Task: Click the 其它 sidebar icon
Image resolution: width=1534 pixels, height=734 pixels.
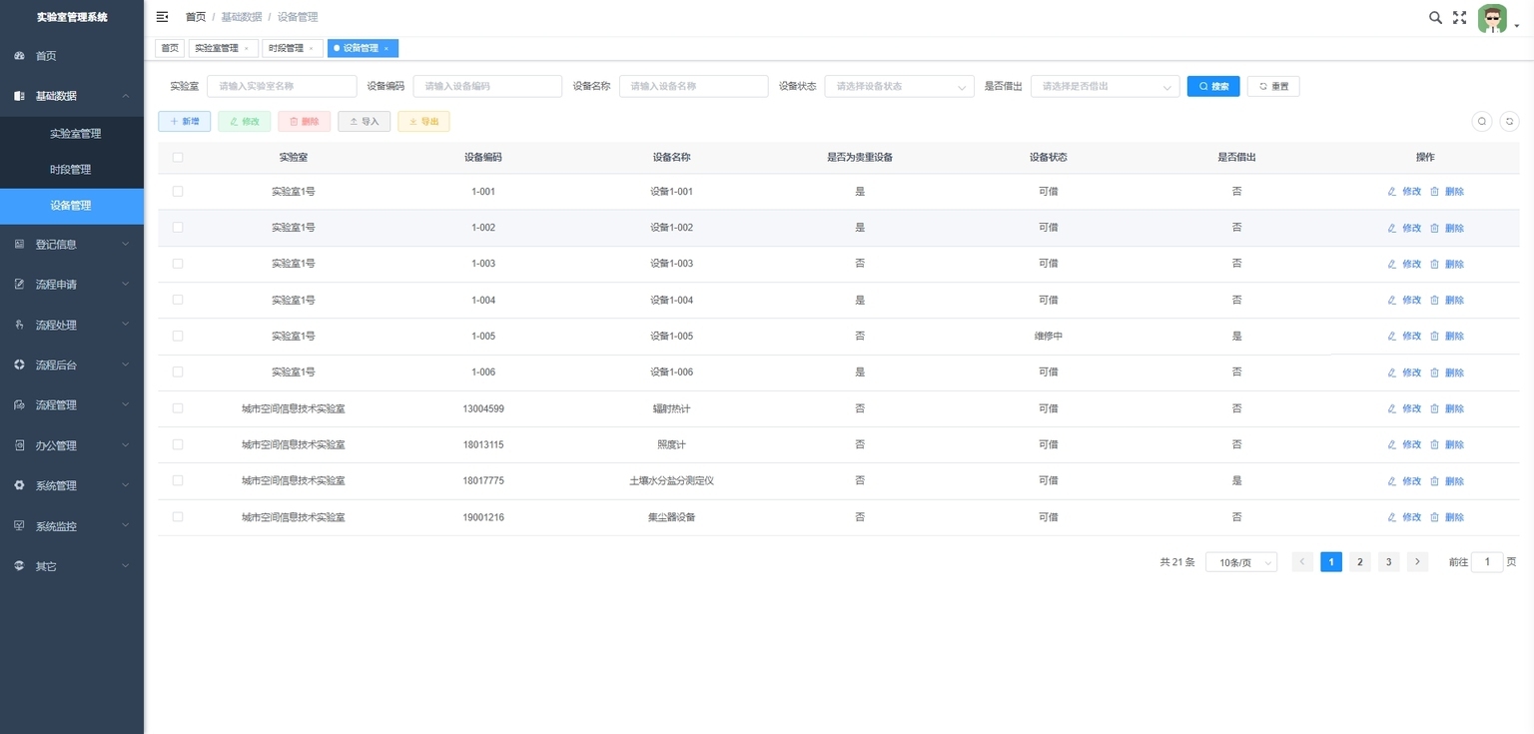Action: coord(19,566)
